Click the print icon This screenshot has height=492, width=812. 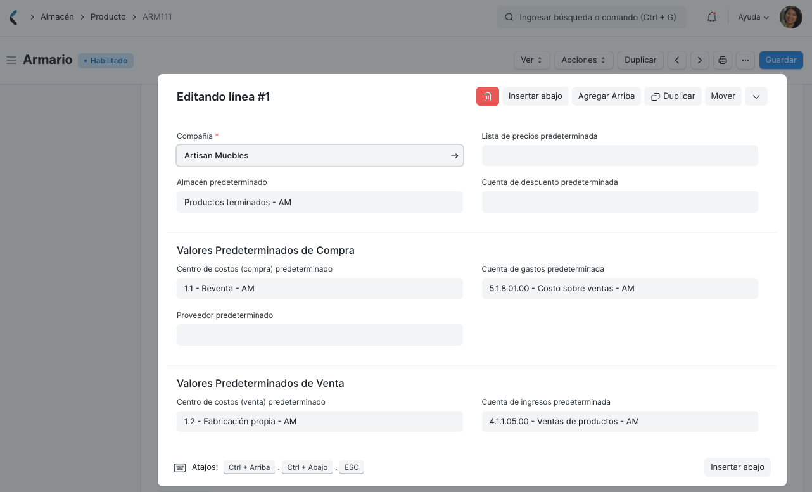722,60
